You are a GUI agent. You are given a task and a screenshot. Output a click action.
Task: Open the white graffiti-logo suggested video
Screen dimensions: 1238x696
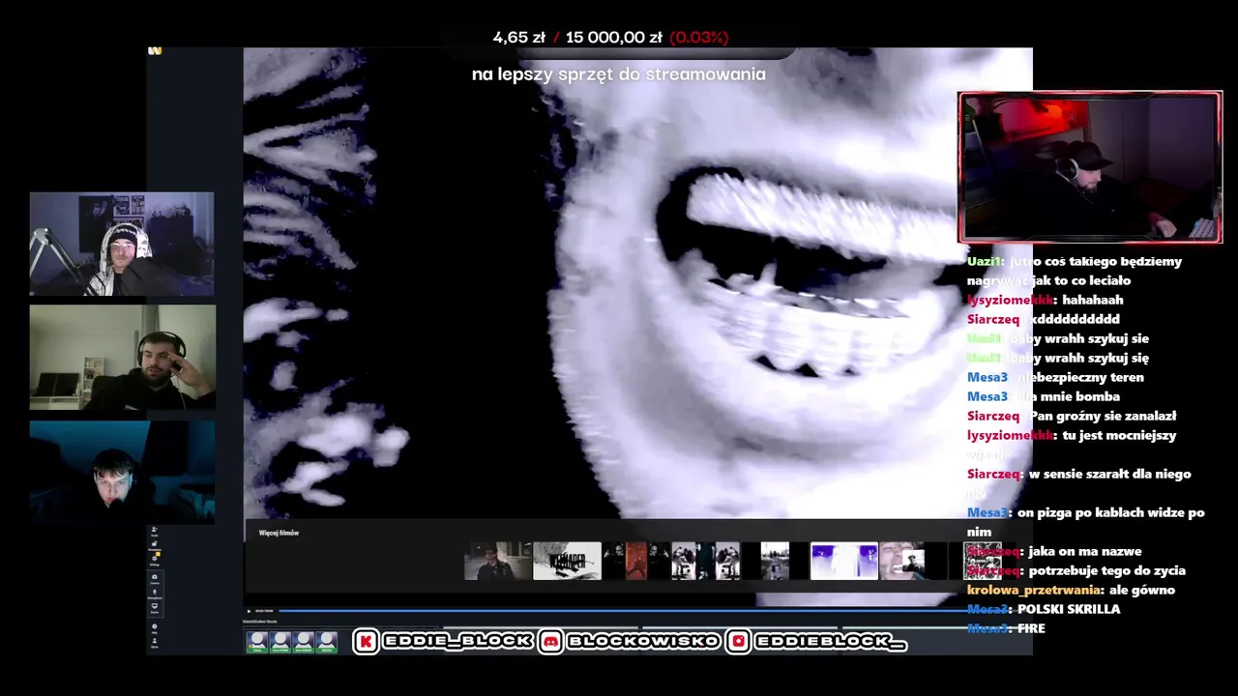coord(567,561)
